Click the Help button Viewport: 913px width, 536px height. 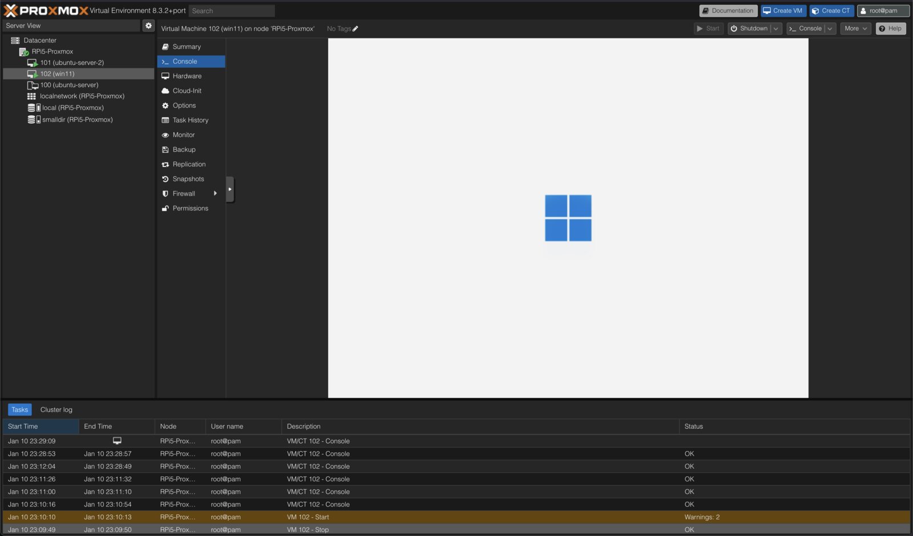point(891,29)
